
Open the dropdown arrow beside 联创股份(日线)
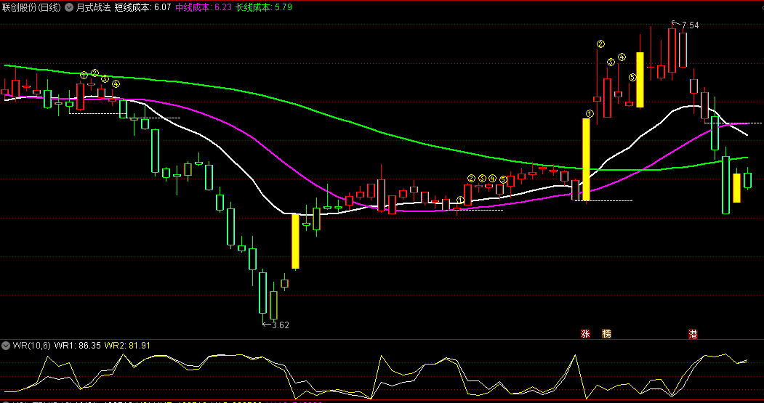click(x=69, y=8)
